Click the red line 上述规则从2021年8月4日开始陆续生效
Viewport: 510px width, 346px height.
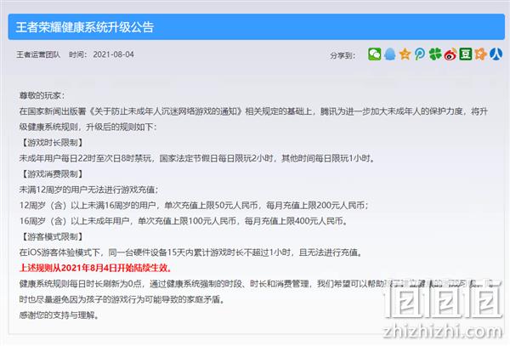95,268
